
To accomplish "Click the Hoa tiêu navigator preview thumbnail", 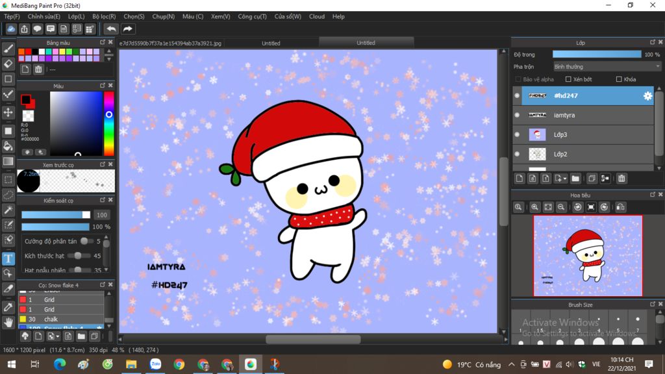I will tap(588, 256).
